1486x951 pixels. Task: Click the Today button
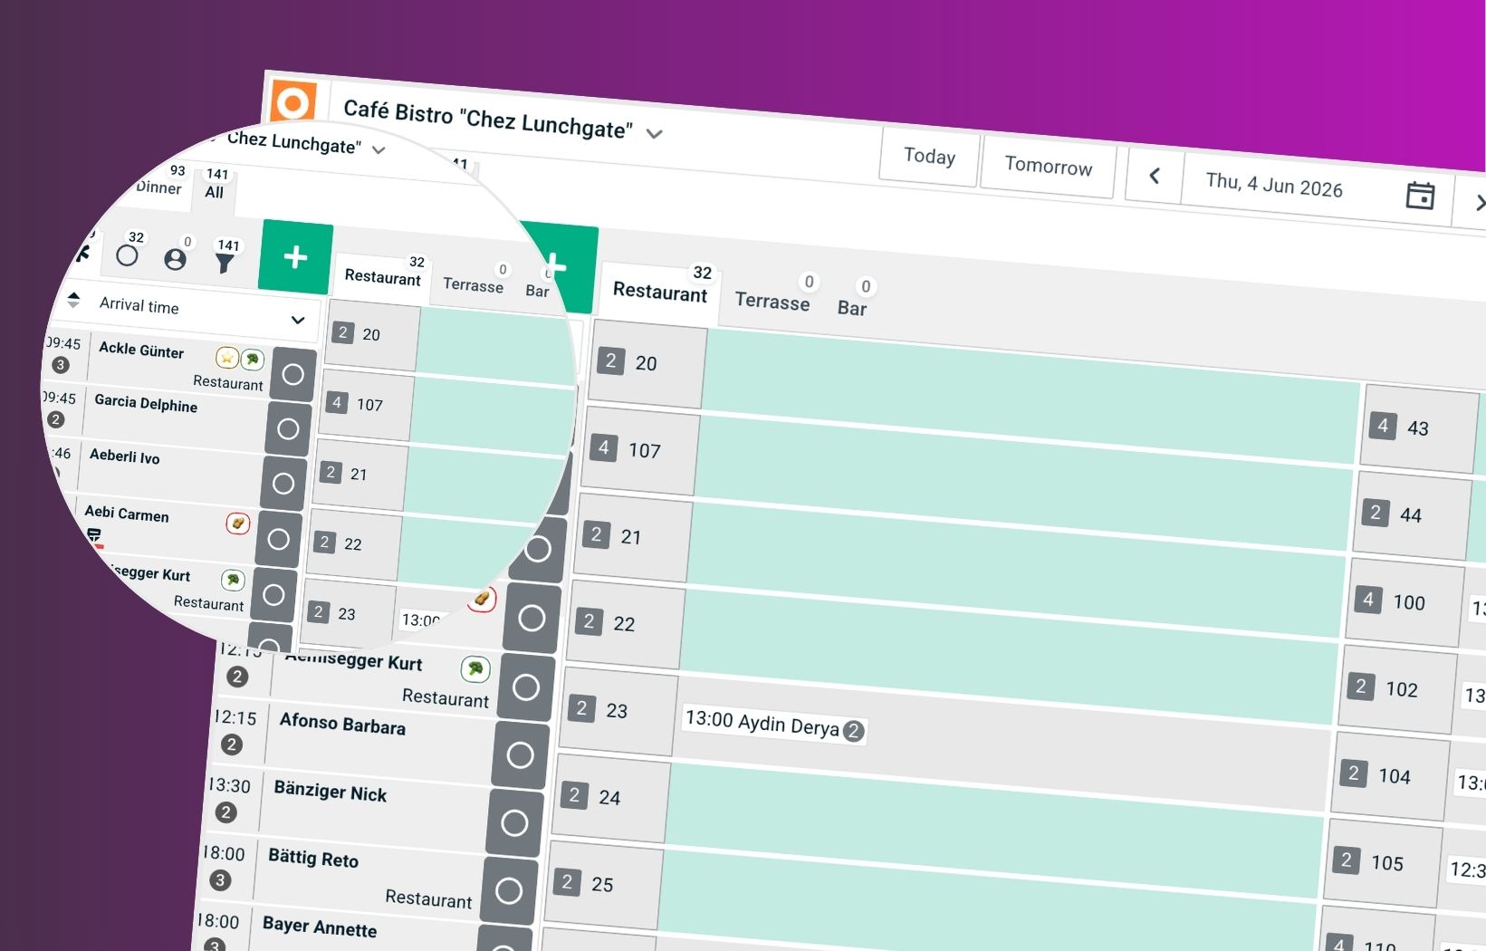pyautogui.click(x=929, y=157)
